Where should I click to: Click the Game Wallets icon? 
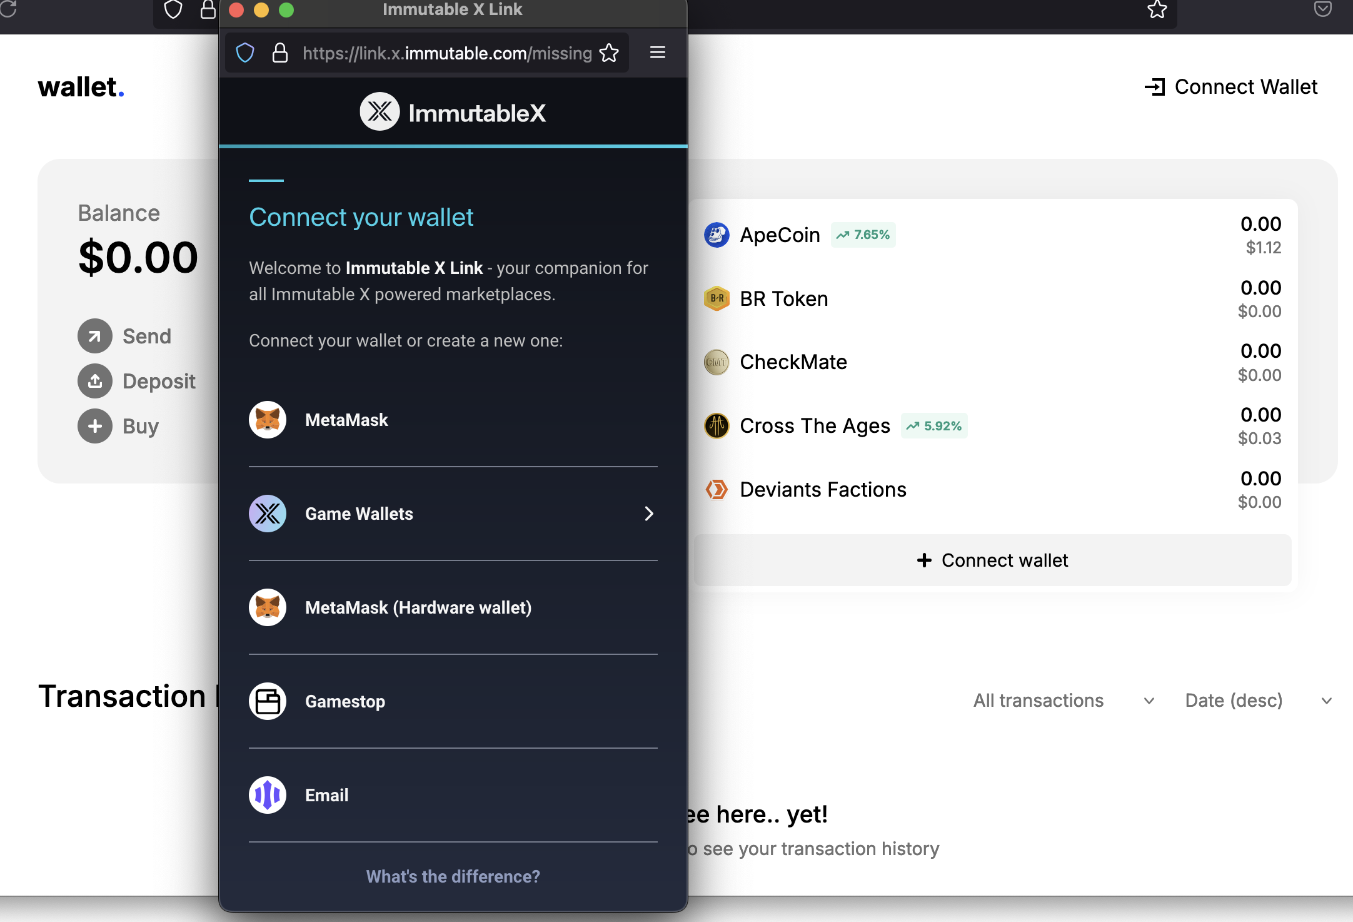click(x=266, y=514)
